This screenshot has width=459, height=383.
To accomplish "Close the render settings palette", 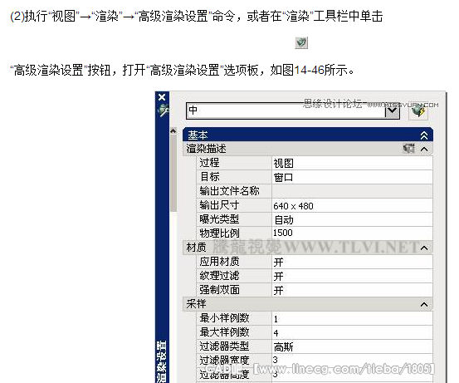I will click(x=162, y=97).
